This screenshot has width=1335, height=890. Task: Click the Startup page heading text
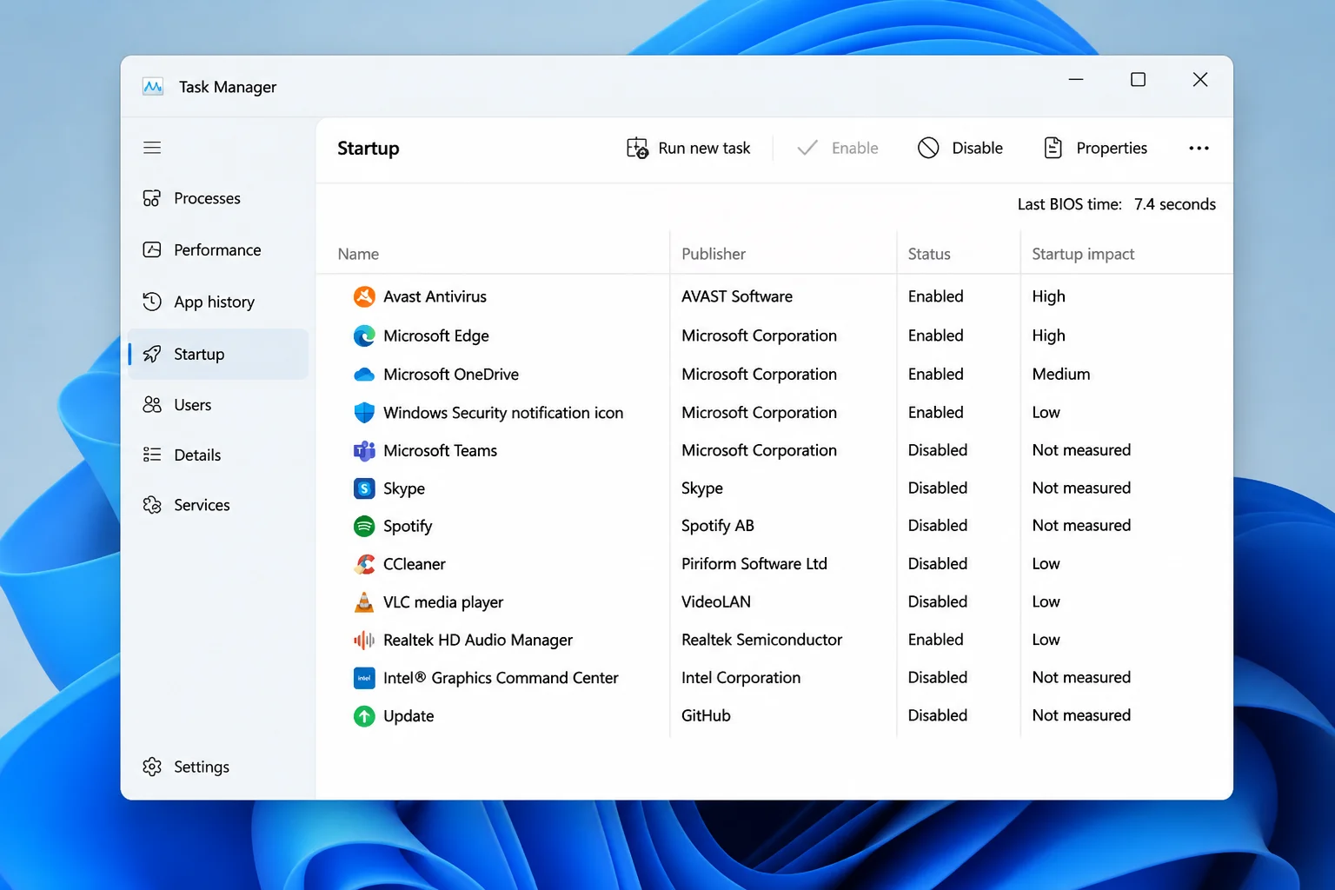[369, 149]
